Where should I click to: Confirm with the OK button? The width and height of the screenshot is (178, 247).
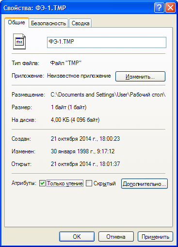click(77, 237)
